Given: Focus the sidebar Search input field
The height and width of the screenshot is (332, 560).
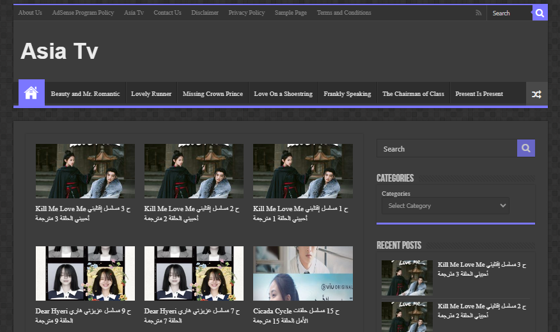Looking at the screenshot, I should [x=447, y=148].
